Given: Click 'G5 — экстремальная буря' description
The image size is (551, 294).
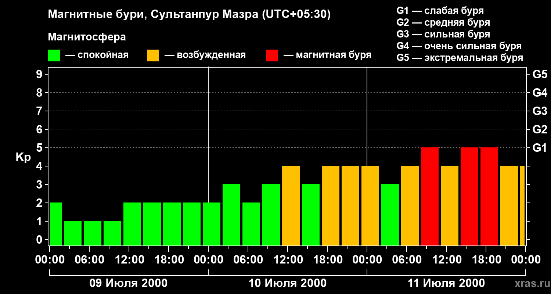Looking at the screenshot, I should click(460, 58).
